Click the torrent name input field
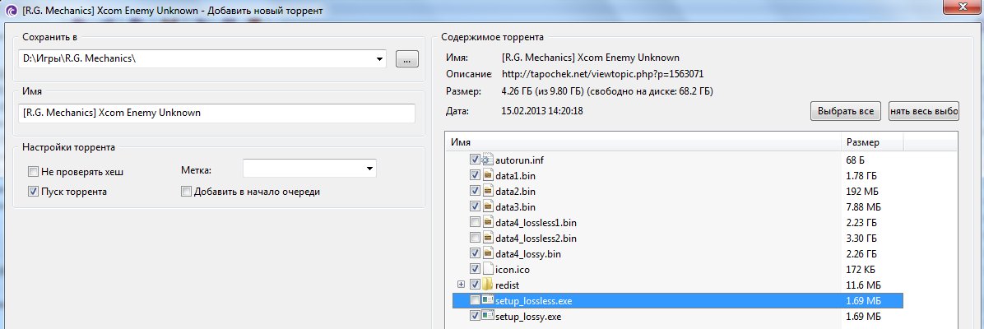 coord(216,114)
